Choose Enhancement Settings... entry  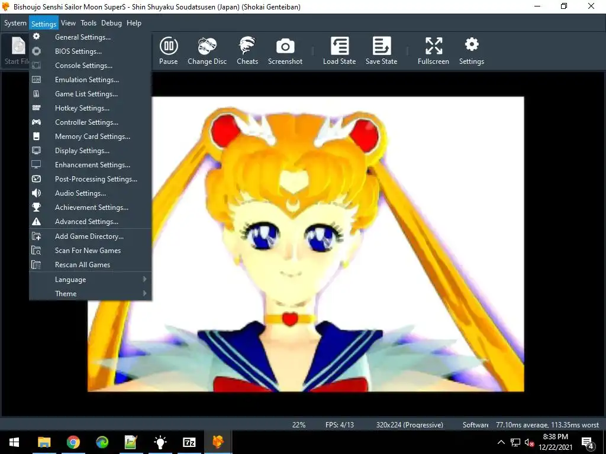(91, 164)
